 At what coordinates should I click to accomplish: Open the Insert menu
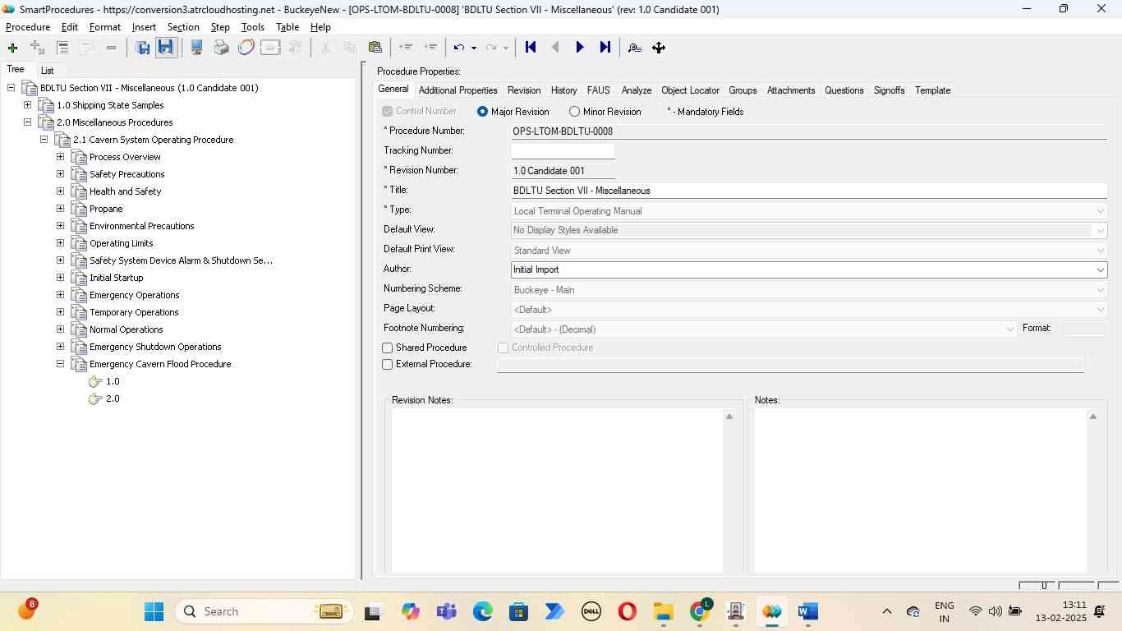144,27
